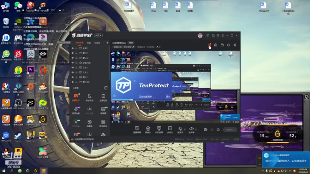Screen dimensions: 310x174
Task: Hide the 文本 3 layer via eye icon
Action: pyautogui.click(x=72, y=67)
